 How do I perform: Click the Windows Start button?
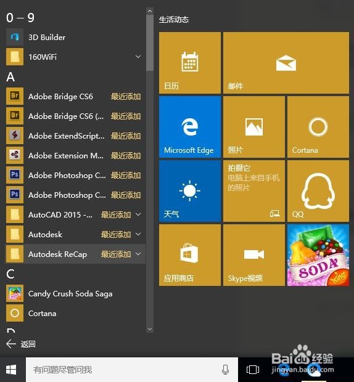(x=11, y=370)
